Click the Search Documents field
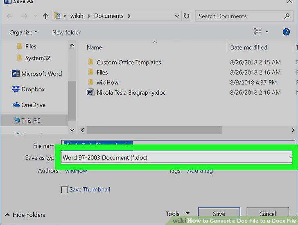 tap(244, 16)
